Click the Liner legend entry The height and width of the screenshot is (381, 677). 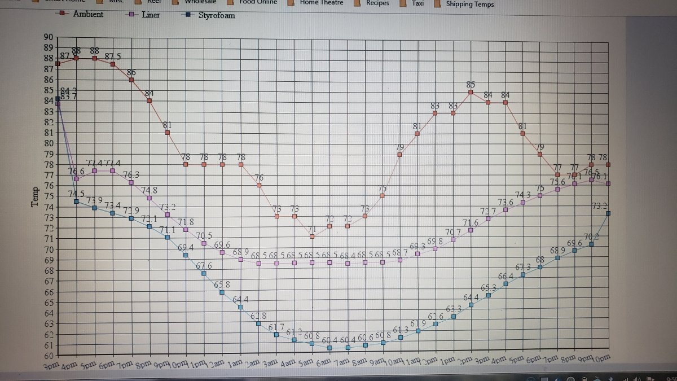143,15
